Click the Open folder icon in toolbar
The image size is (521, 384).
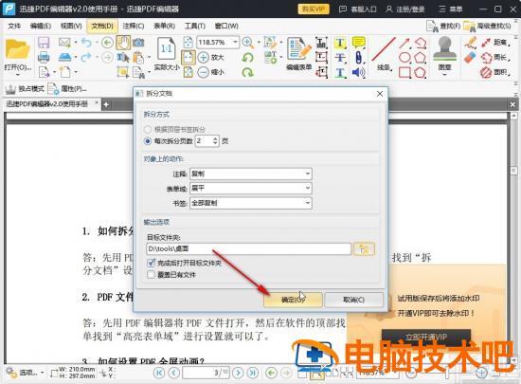pos(18,50)
